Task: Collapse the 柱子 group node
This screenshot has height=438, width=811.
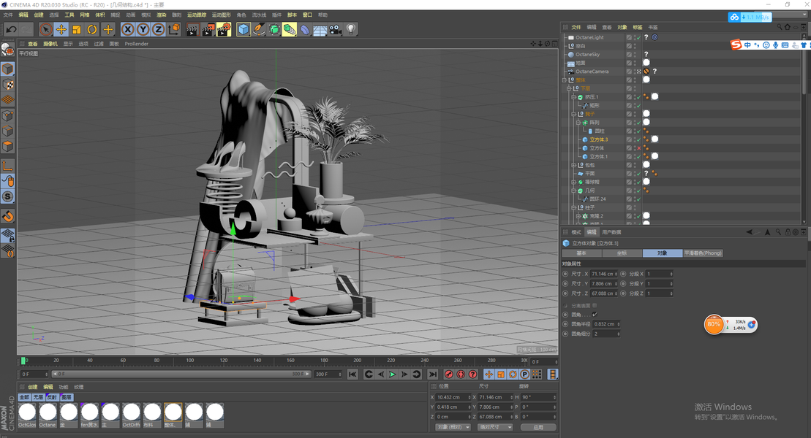Action: pos(573,207)
